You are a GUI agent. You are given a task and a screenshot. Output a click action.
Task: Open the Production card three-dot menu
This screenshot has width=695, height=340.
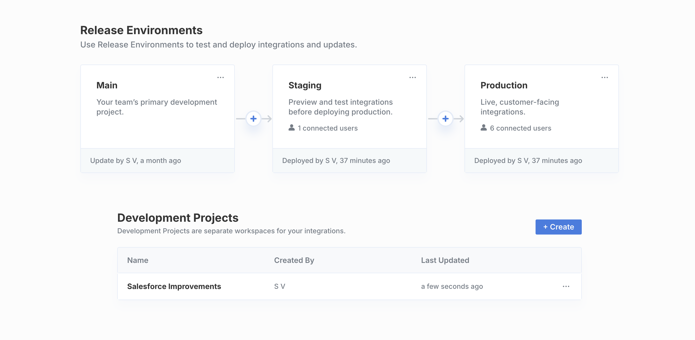605,77
